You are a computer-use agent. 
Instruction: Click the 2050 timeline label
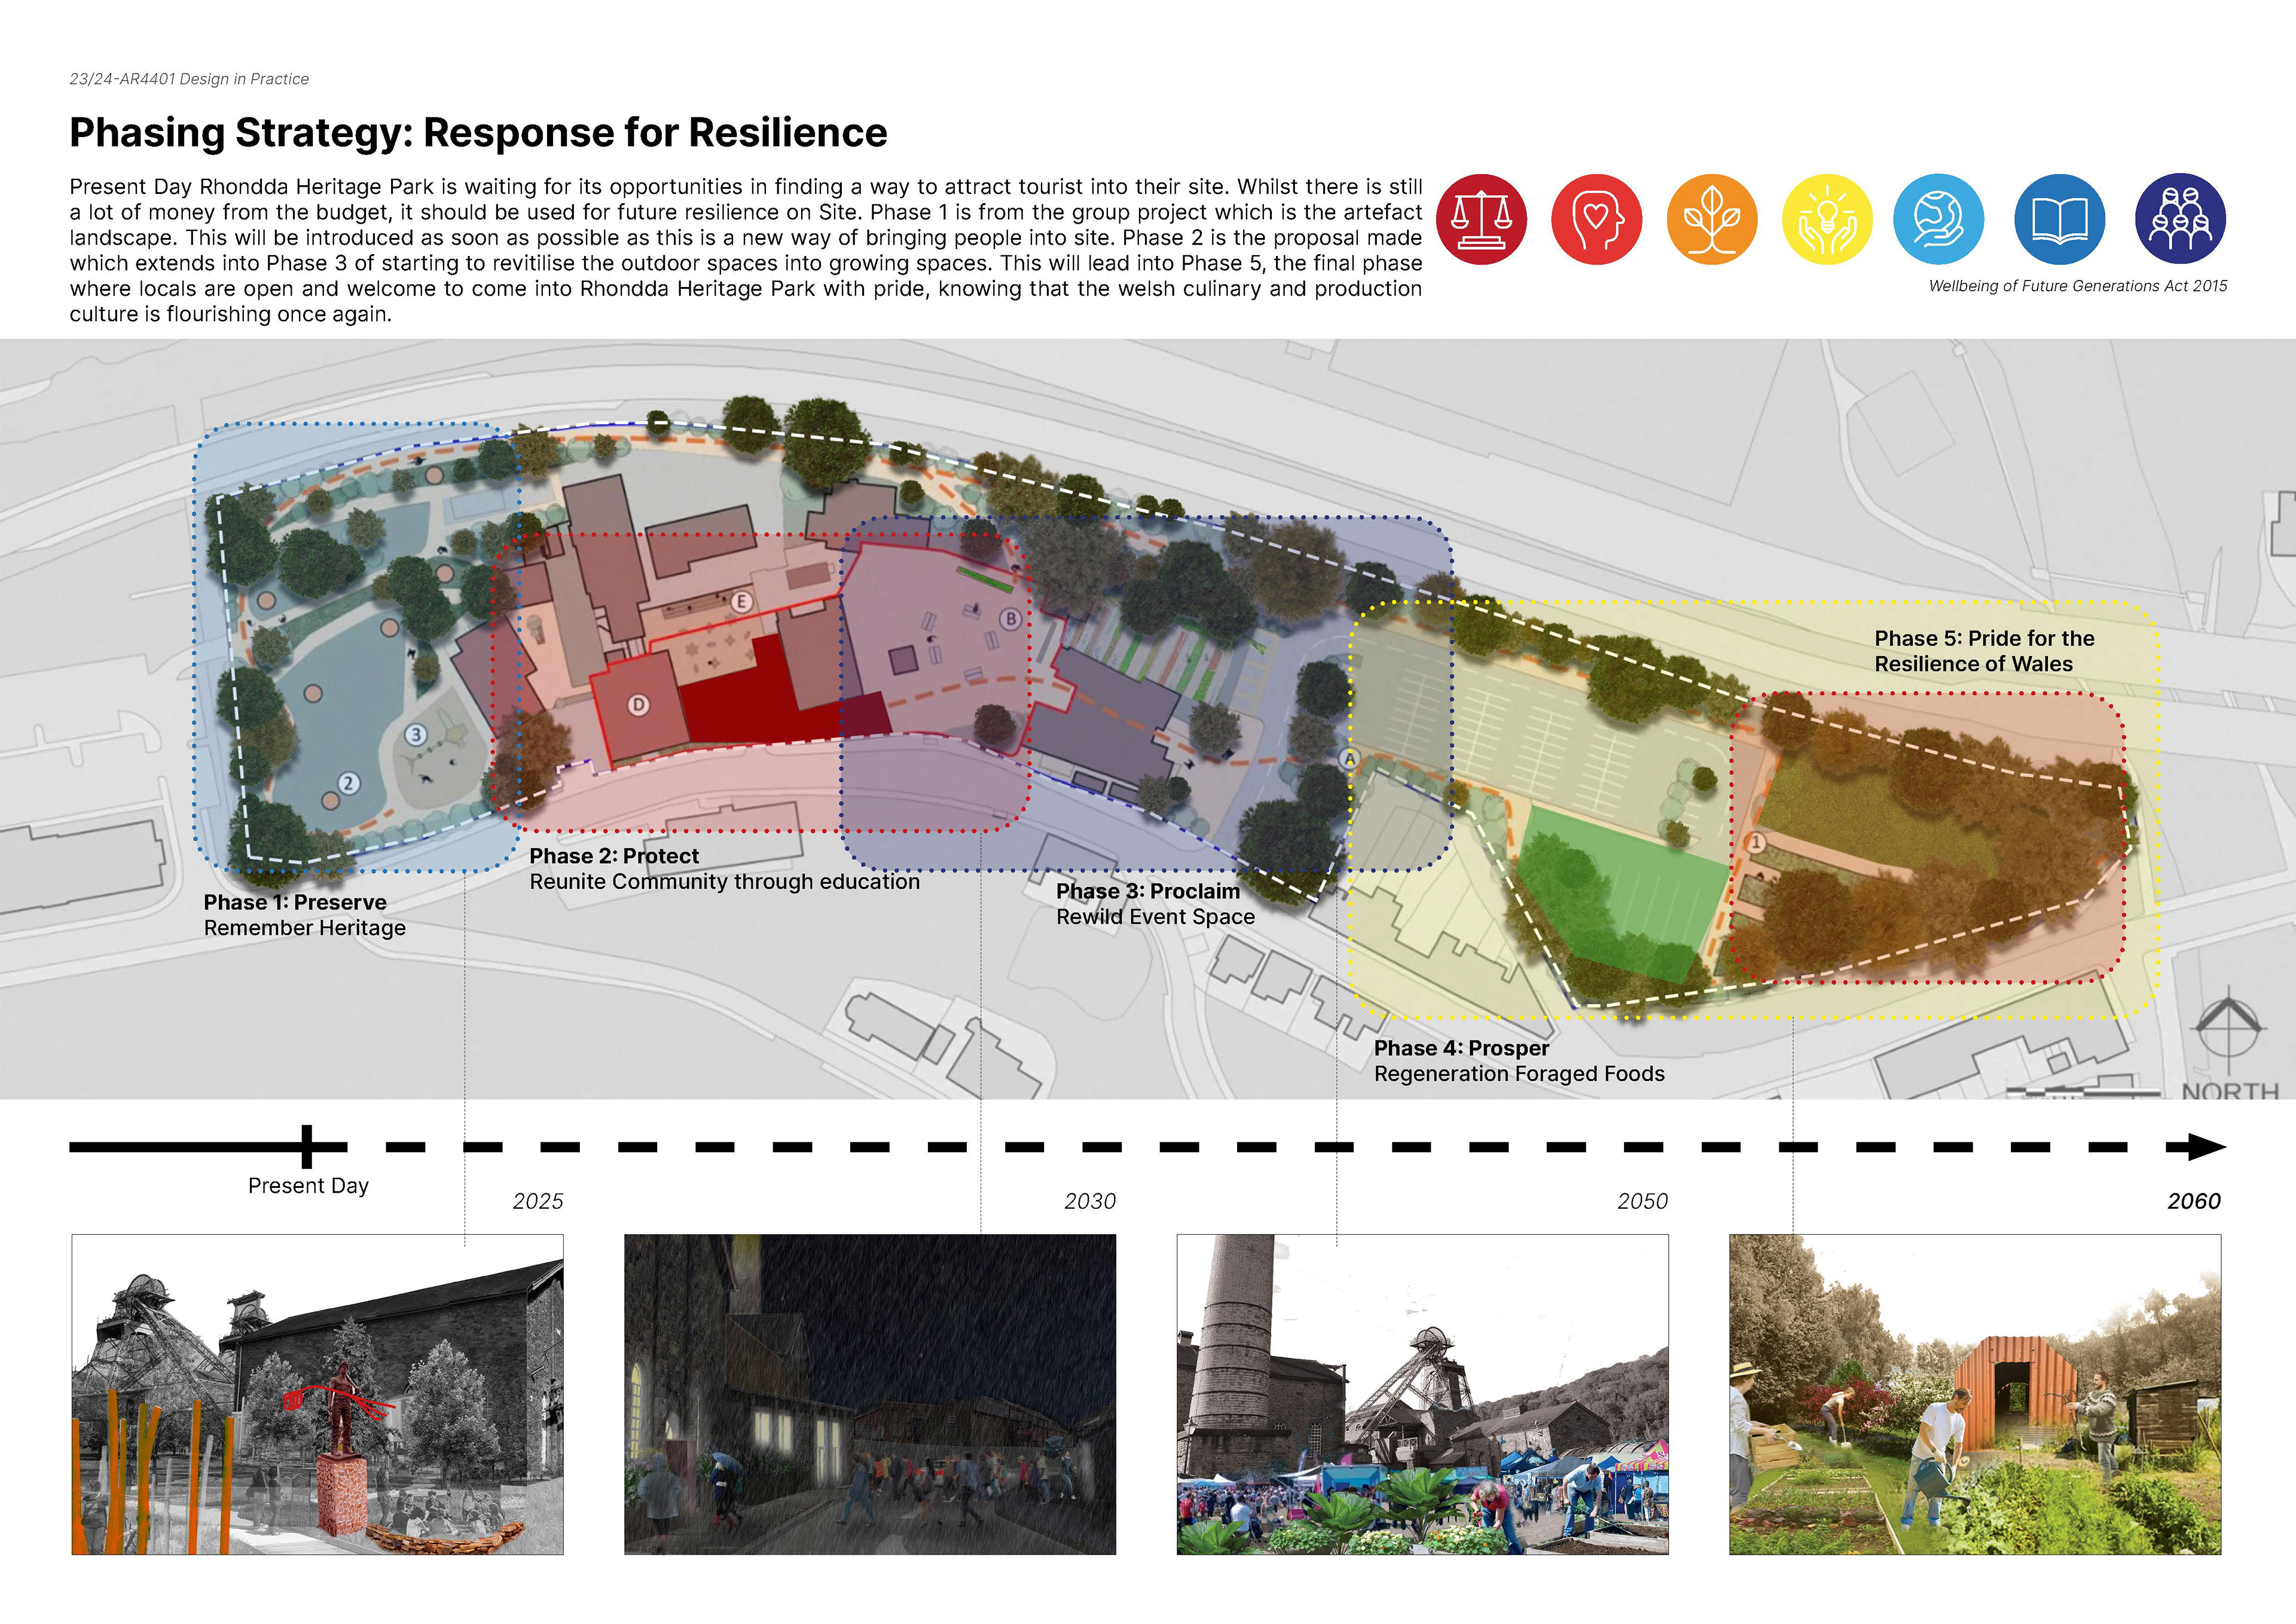point(1643,1201)
